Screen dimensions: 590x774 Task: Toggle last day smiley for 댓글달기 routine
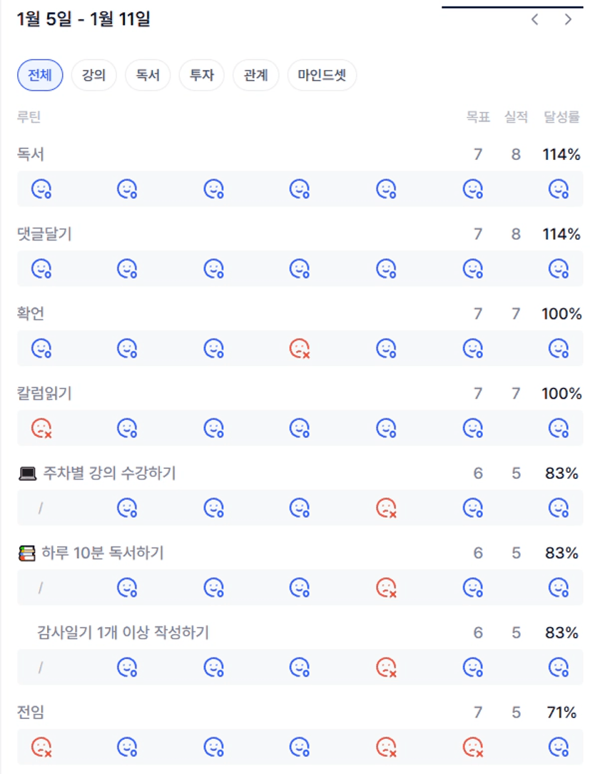pyautogui.click(x=558, y=269)
